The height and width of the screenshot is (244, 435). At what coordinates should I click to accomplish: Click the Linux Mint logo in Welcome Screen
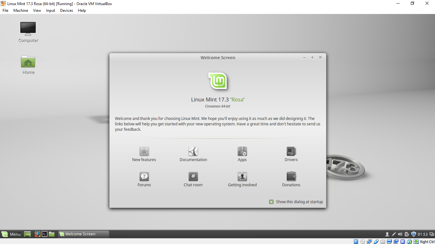click(x=218, y=81)
